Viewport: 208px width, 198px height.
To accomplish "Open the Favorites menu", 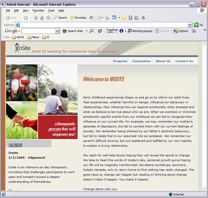I will click(38, 11).
